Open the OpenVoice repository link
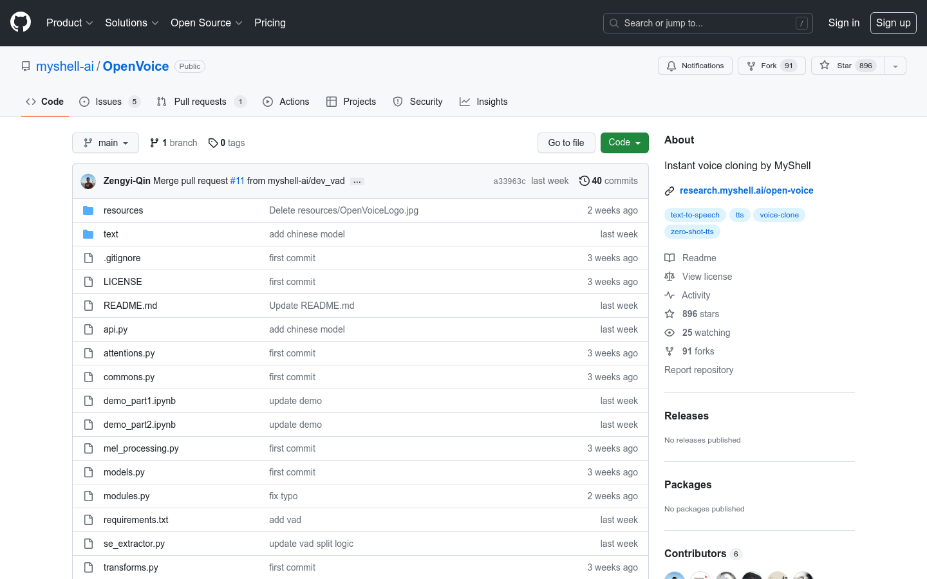 [x=136, y=66]
